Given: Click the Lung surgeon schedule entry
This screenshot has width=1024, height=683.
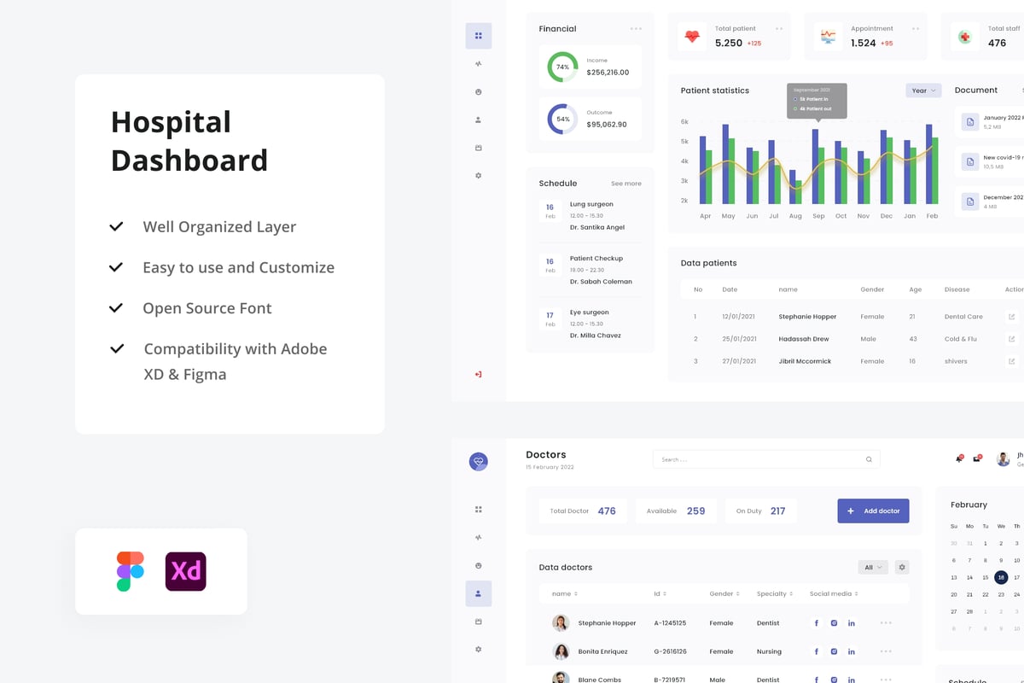Looking at the screenshot, I should (x=590, y=216).
